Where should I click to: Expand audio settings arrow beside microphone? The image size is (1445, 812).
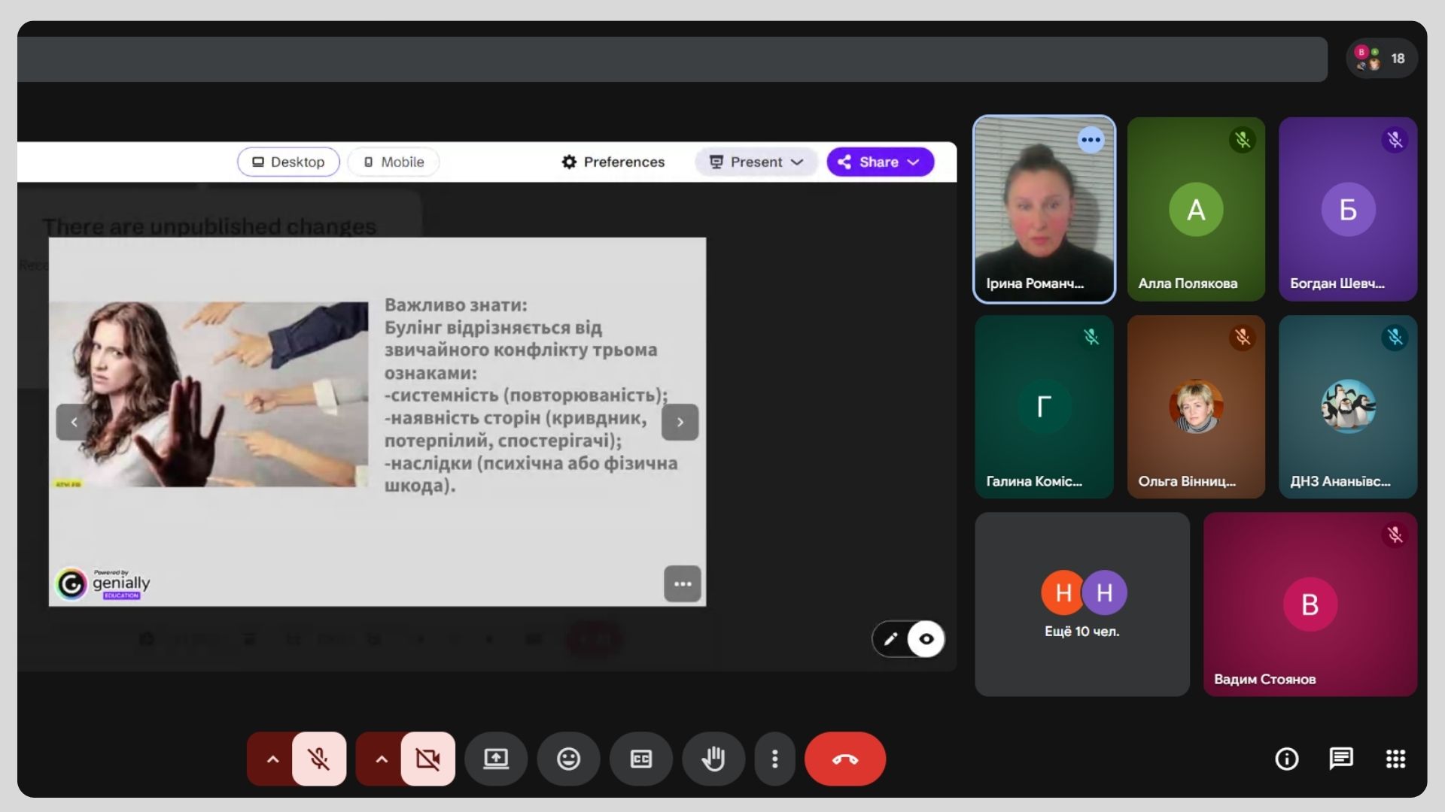272,759
